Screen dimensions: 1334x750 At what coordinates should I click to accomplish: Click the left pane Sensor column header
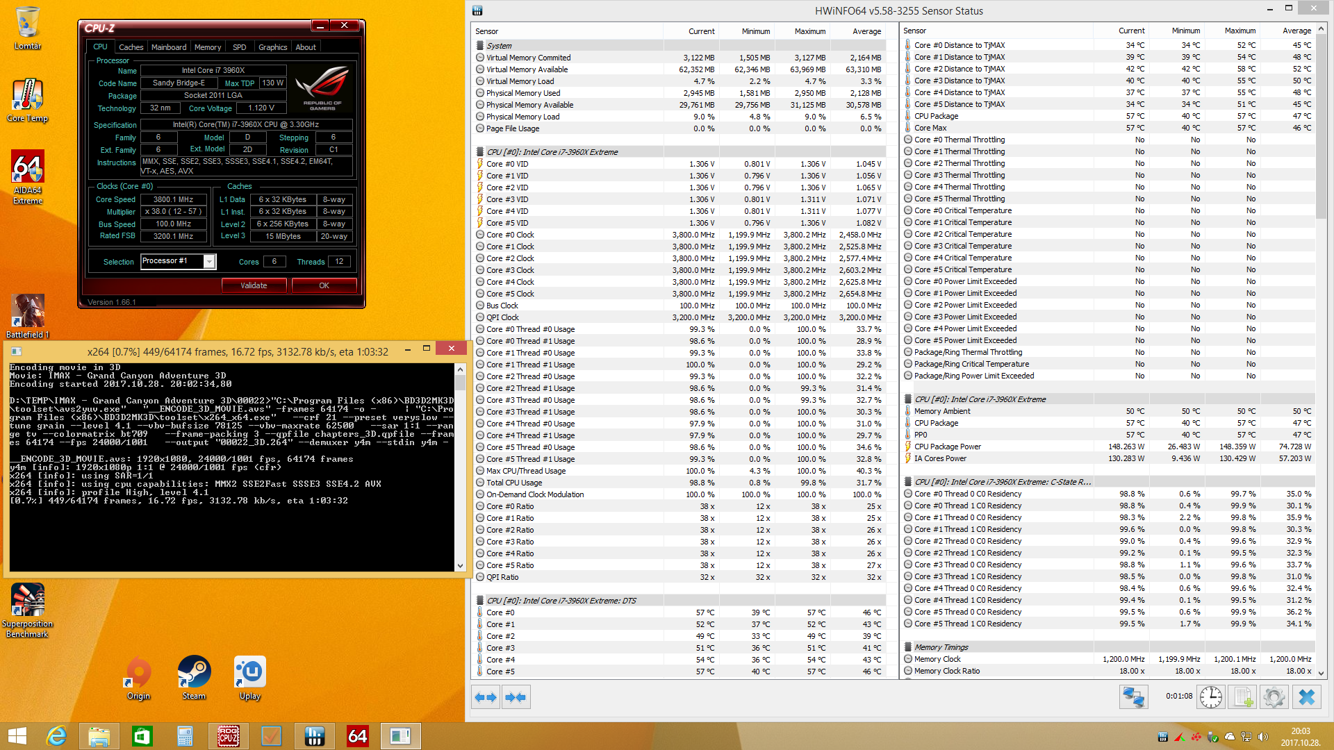(x=567, y=31)
